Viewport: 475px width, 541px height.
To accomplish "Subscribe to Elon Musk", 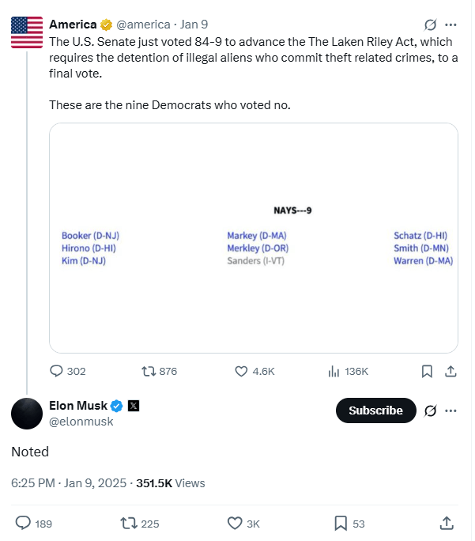I will click(375, 410).
